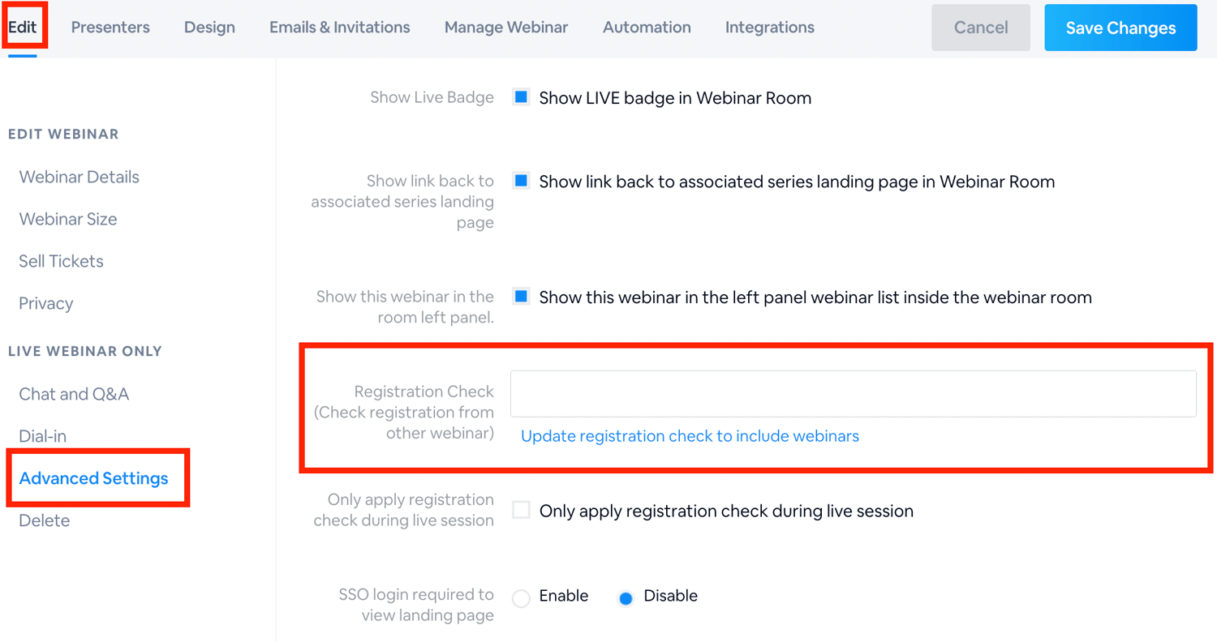Open the Delete webinar option
This screenshot has height=642, width=1217.
point(44,520)
